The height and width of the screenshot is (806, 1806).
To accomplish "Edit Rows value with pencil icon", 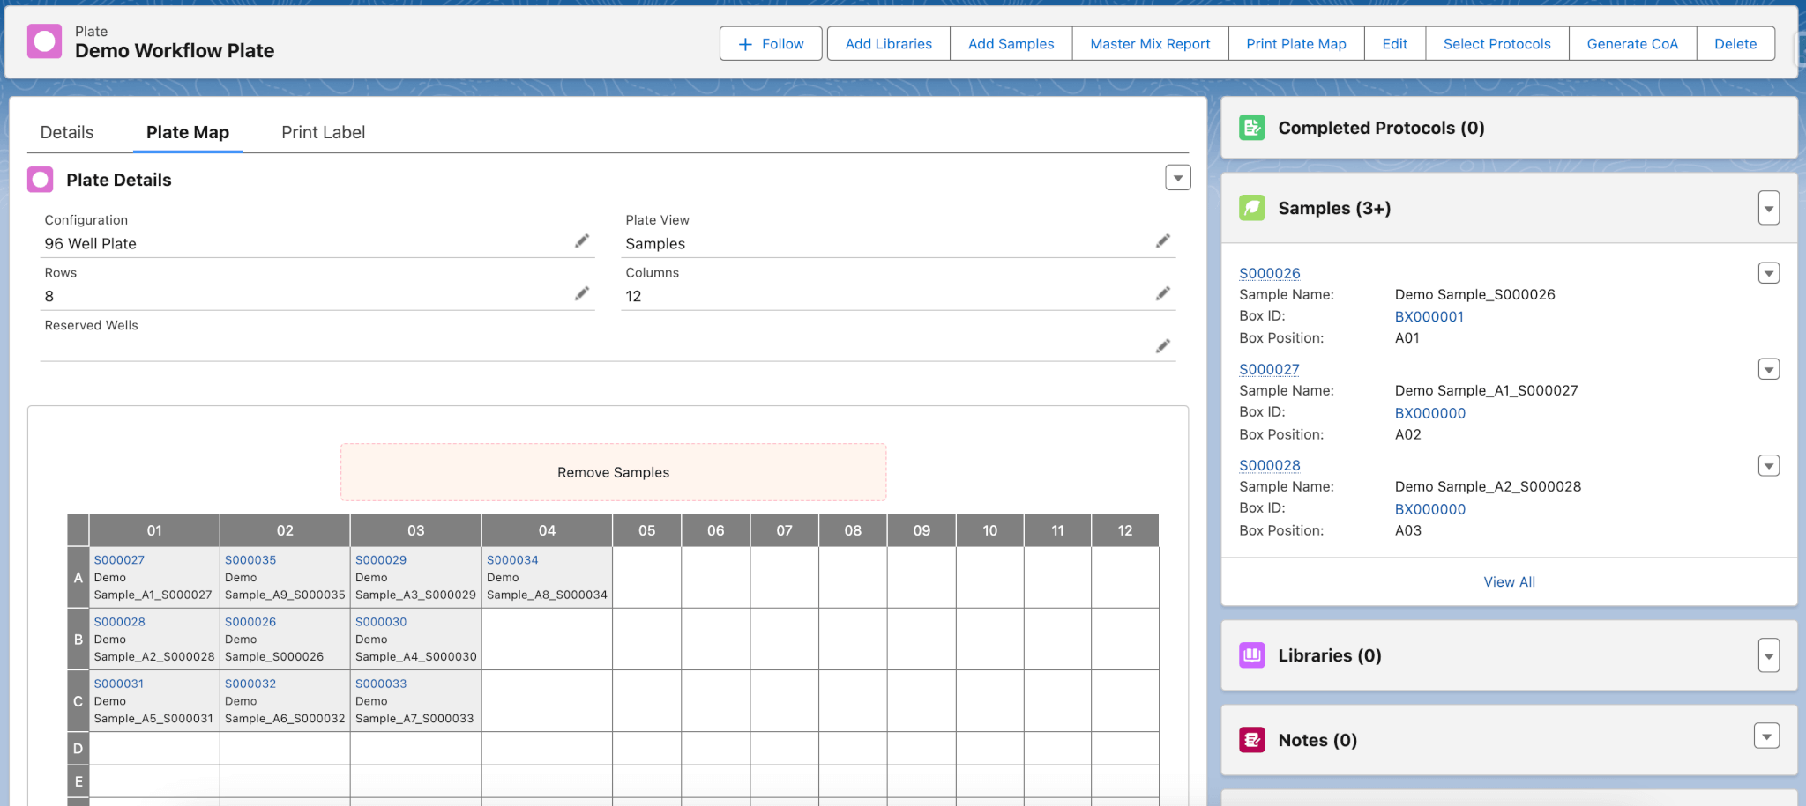I will tap(582, 293).
